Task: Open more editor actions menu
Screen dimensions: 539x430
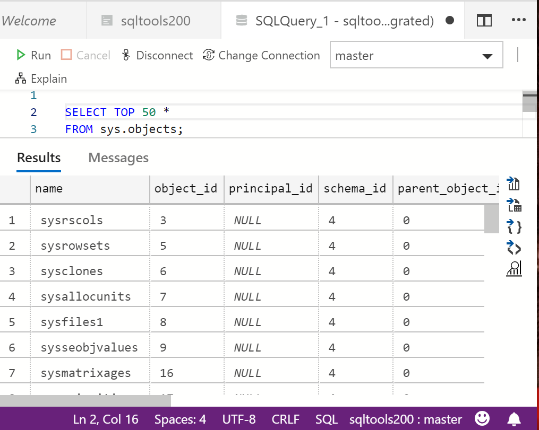Action: click(x=519, y=20)
